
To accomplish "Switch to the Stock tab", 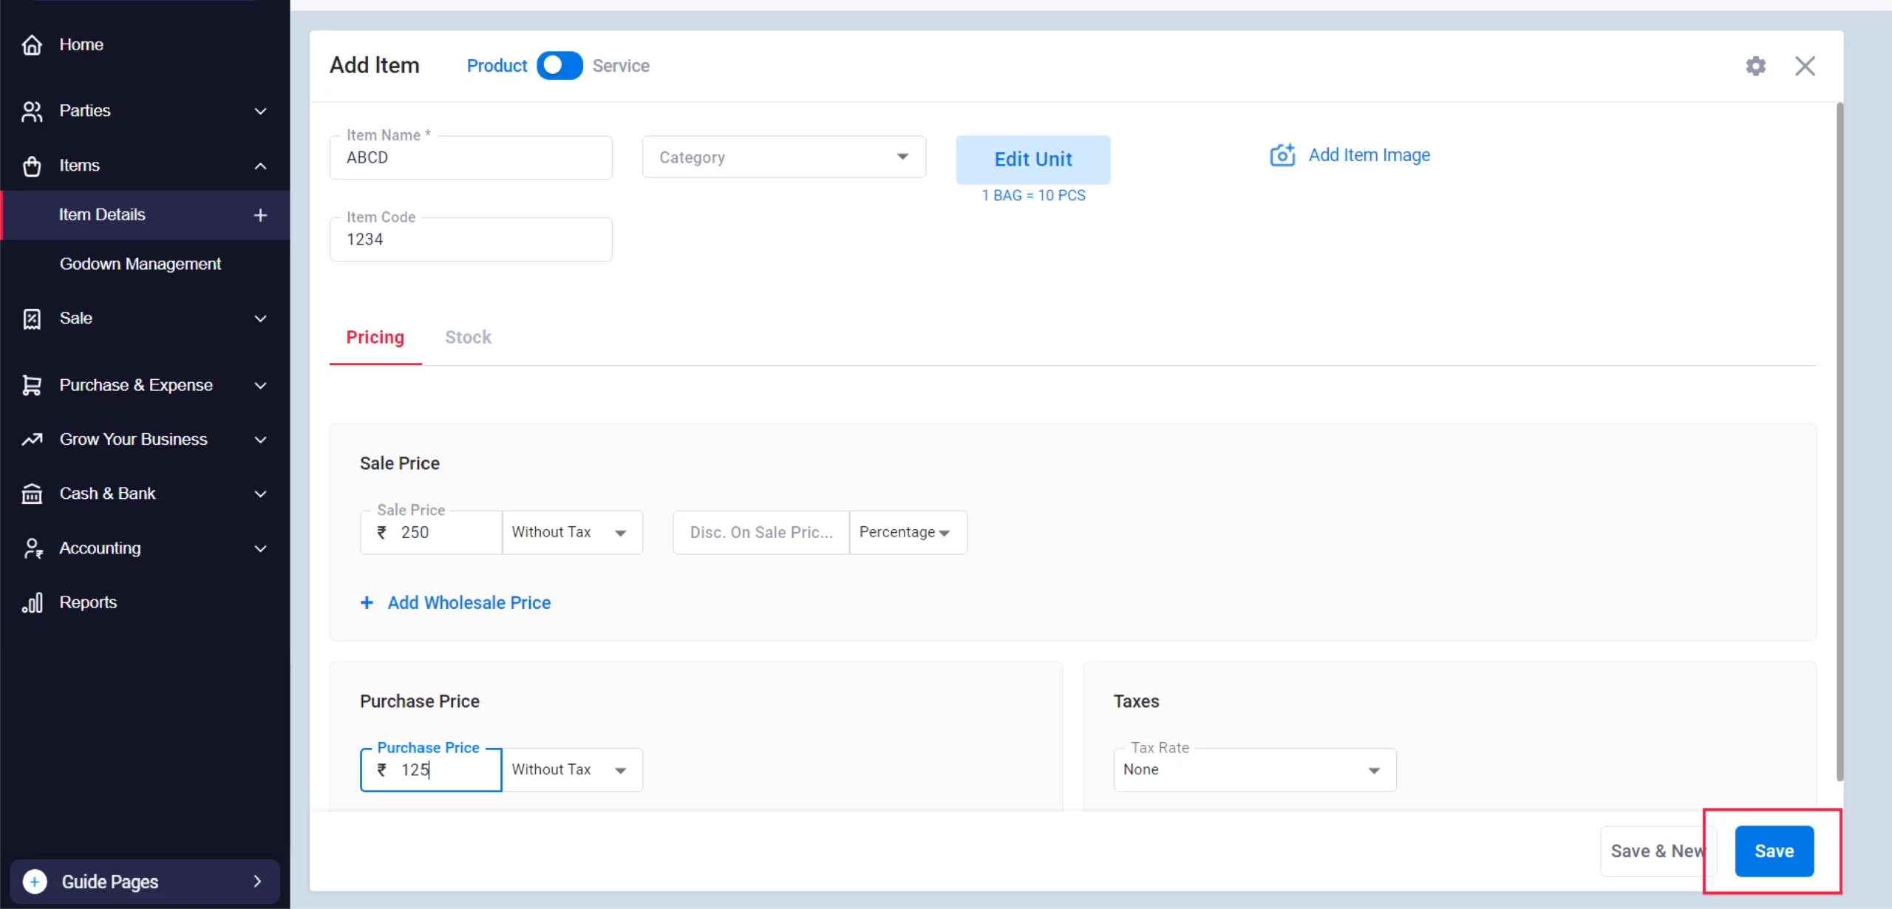I will (468, 338).
